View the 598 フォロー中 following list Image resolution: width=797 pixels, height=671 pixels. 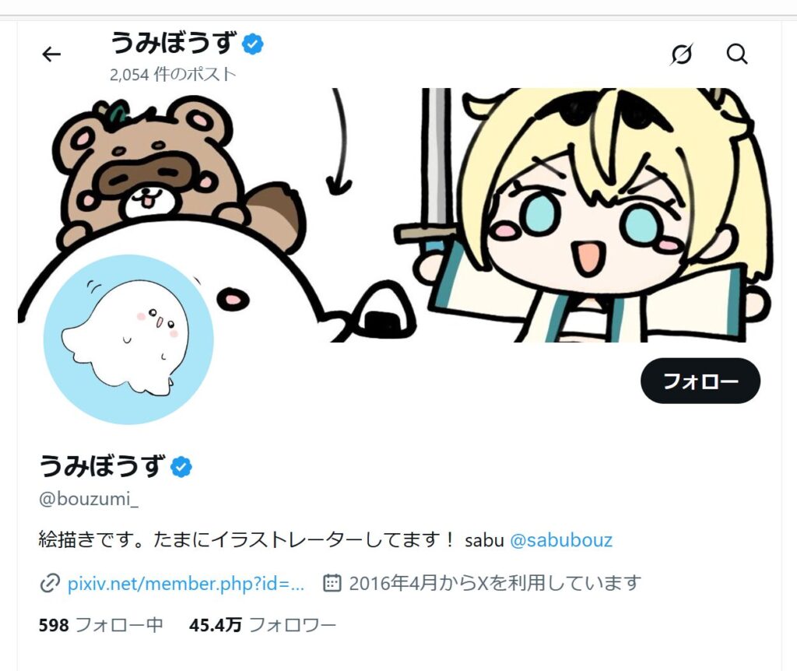(100, 625)
